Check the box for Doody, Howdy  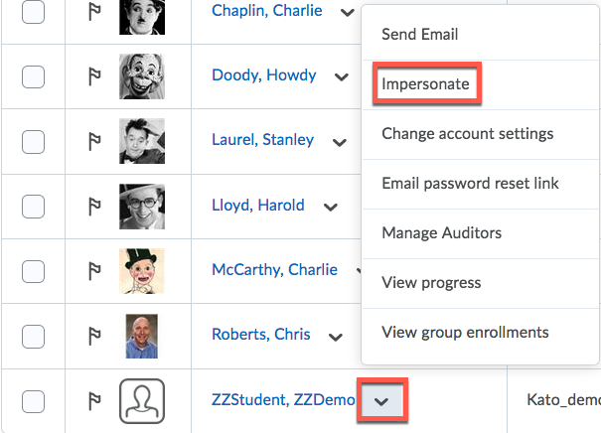tap(33, 76)
